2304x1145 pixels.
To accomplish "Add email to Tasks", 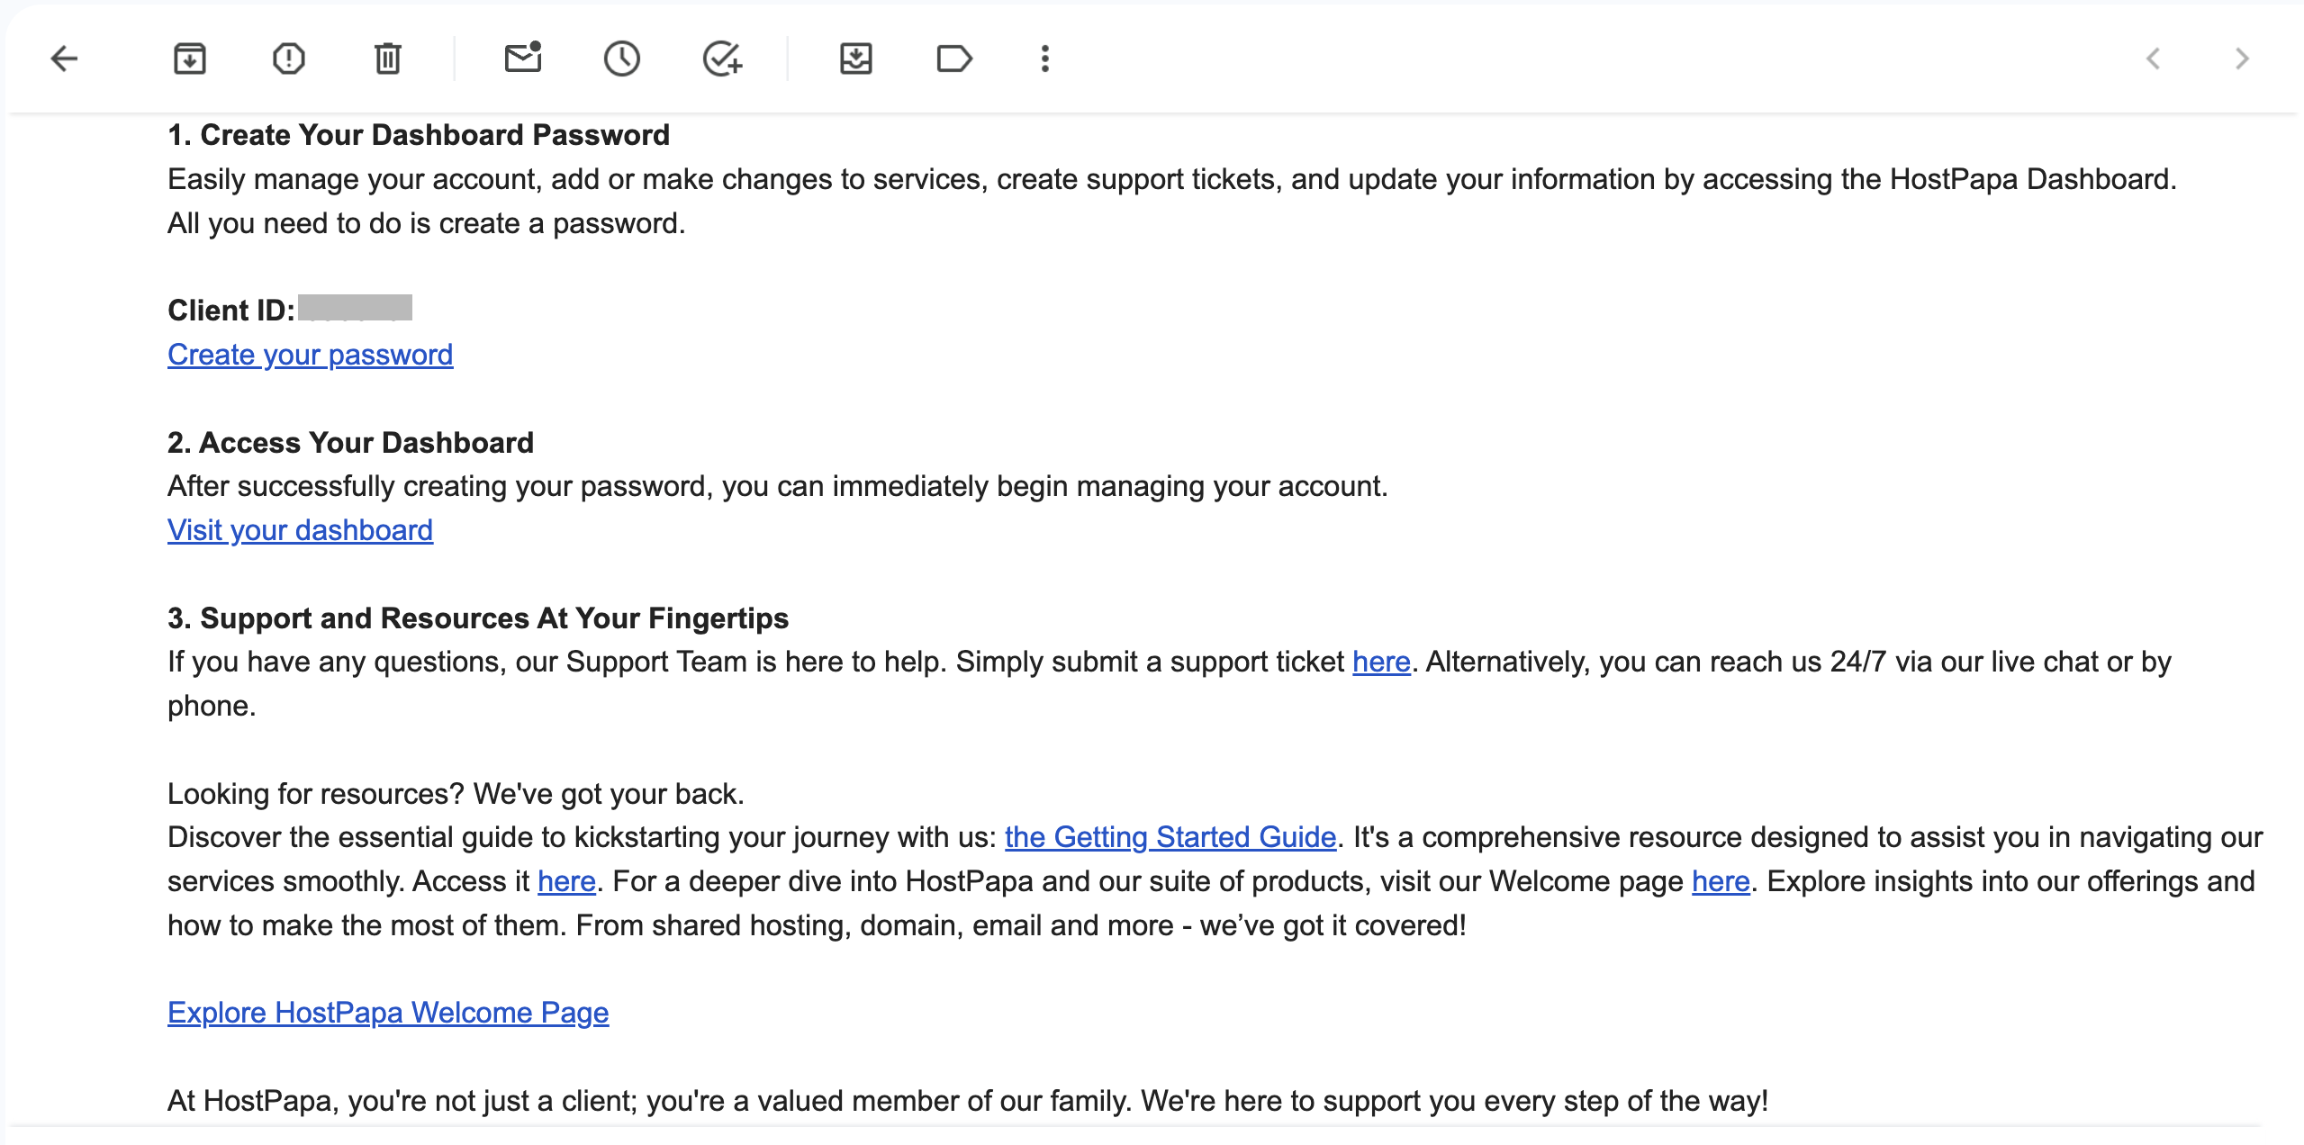I will click(722, 59).
